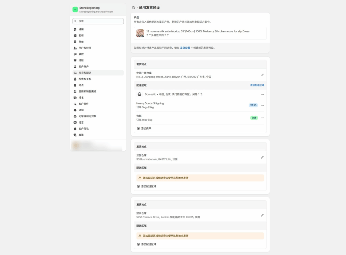Screen dimensions: 346x255
Task: Go to 域名 settings page
Action: [81, 98]
